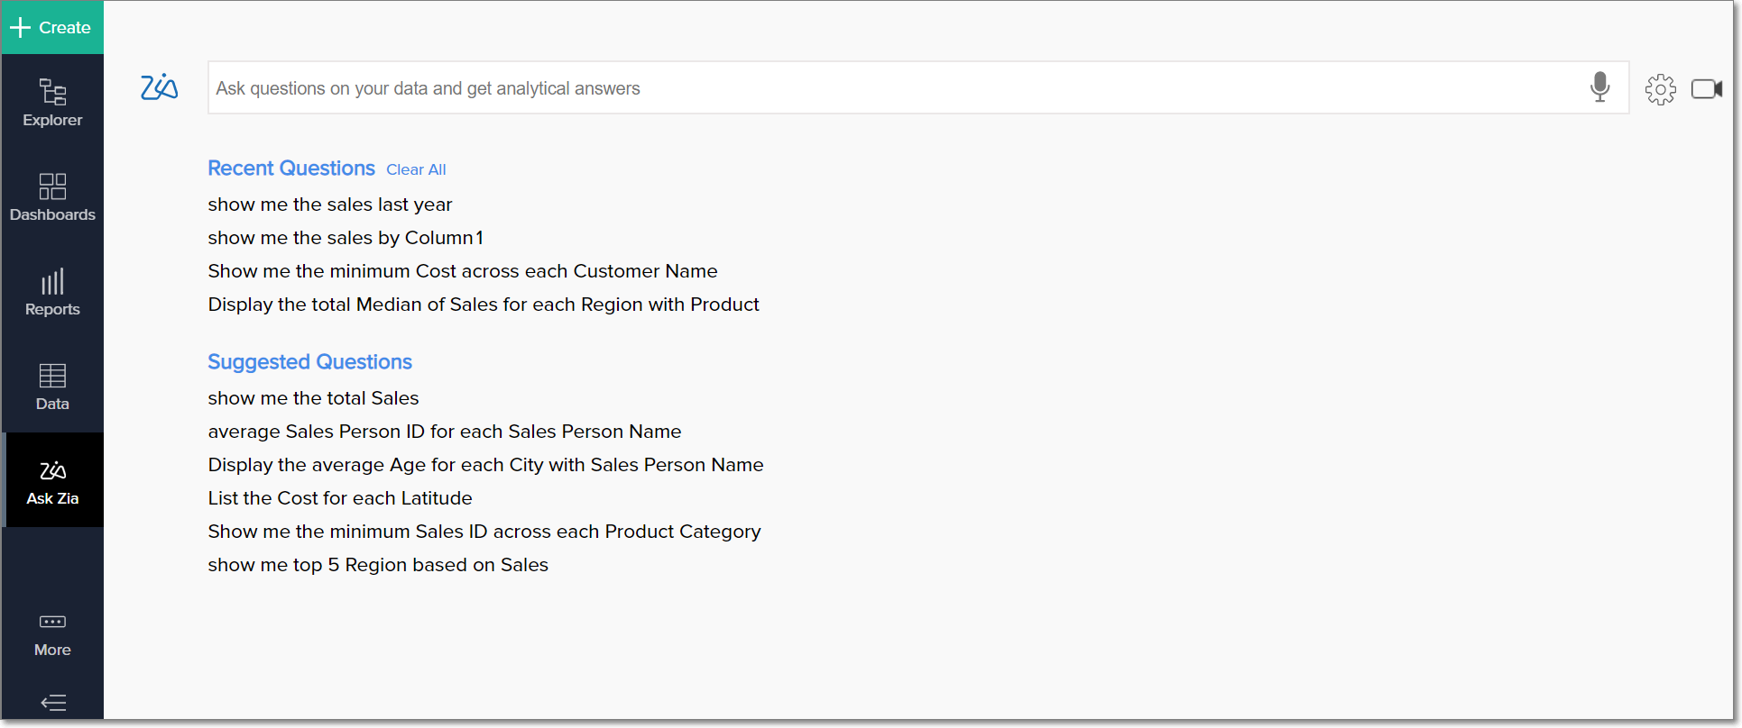Run "show me the sales by Column1"
The height and width of the screenshot is (728, 1742).
pyautogui.click(x=346, y=238)
